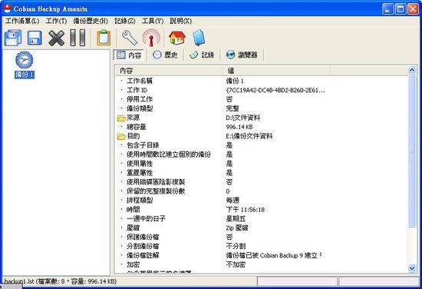Image resolution: width=422 pixels, height=289 pixels.
Task: Click the run all tasks double-floppy icon
Action: (13, 38)
